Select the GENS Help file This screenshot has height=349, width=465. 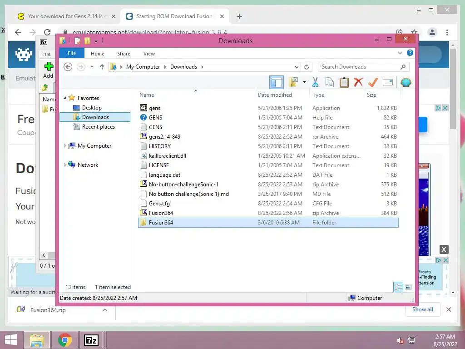tap(268, 118)
